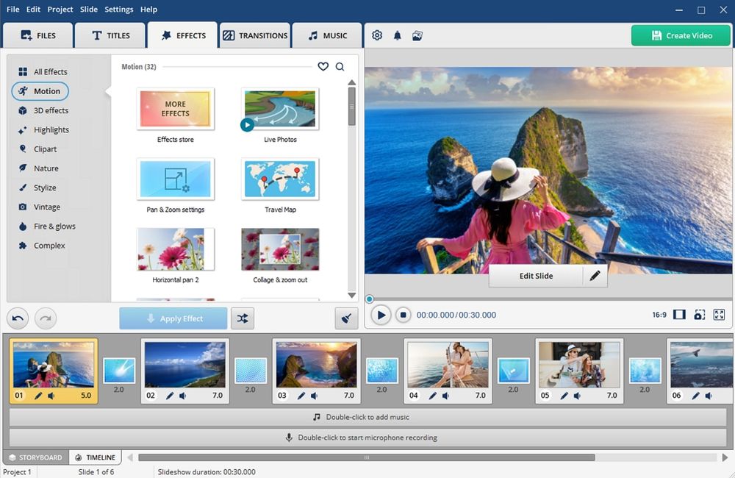Screen dimensions: 735x478
Task: Select the Travel Map effect thumbnail
Action: click(x=280, y=179)
